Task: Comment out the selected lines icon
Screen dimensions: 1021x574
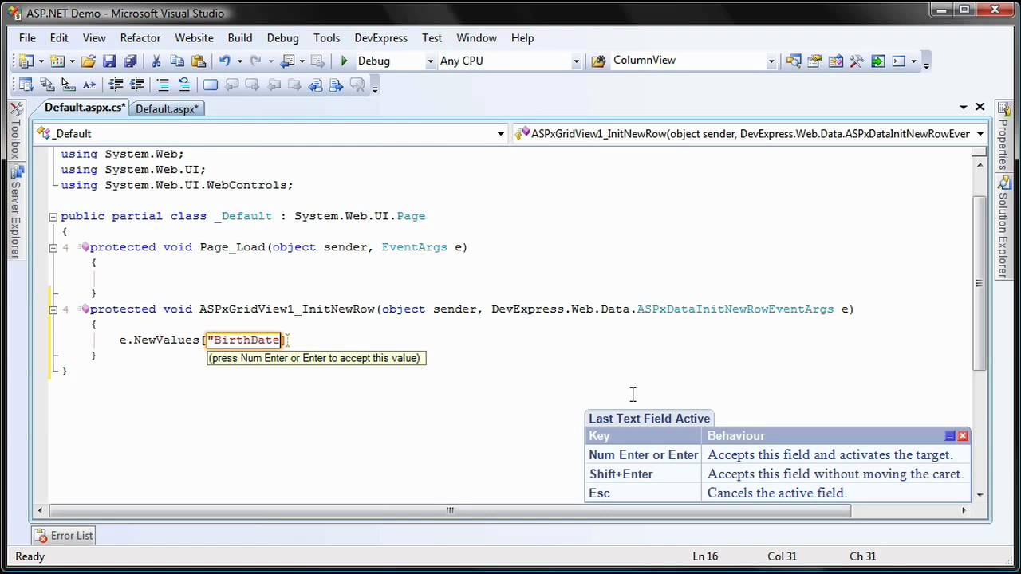Action: pyautogui.click(x=163, y=85)
